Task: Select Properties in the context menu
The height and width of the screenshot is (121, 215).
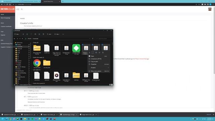Action: pos(98,64)
